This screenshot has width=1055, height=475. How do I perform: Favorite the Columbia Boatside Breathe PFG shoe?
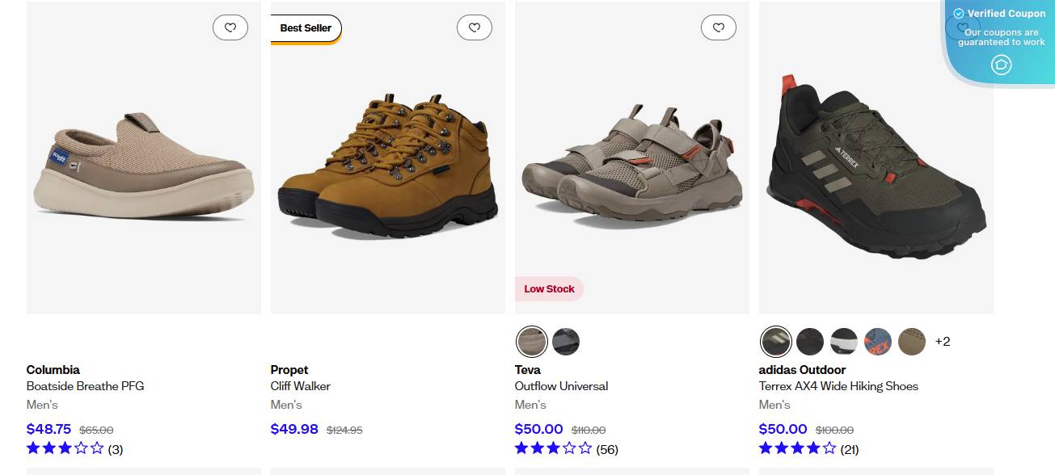pyautogui.click(x=230, y=27)
